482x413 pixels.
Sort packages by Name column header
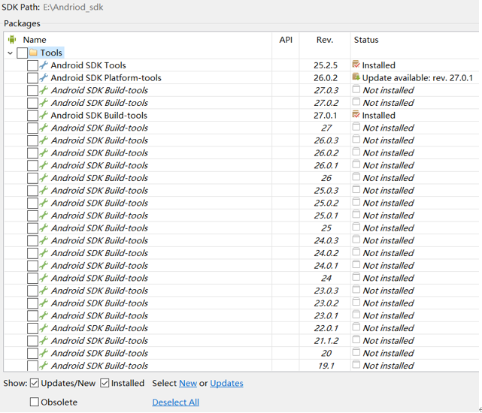(x=35, y=40)
